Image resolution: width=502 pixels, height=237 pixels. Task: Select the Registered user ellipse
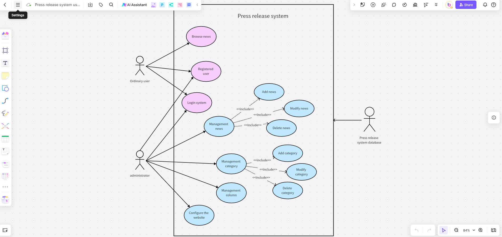206,71
